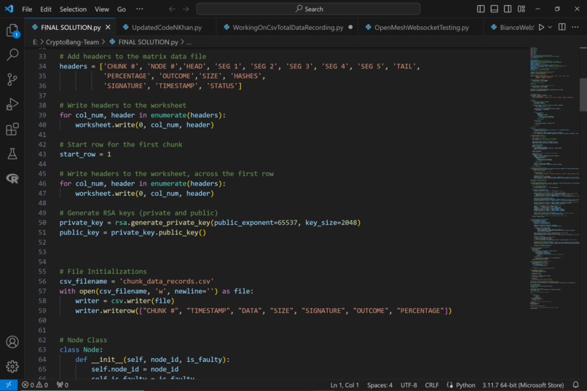The image size is (587, 391).
Task: Close the FINAL SOLUTION.py tab
Action: (108, 28)
